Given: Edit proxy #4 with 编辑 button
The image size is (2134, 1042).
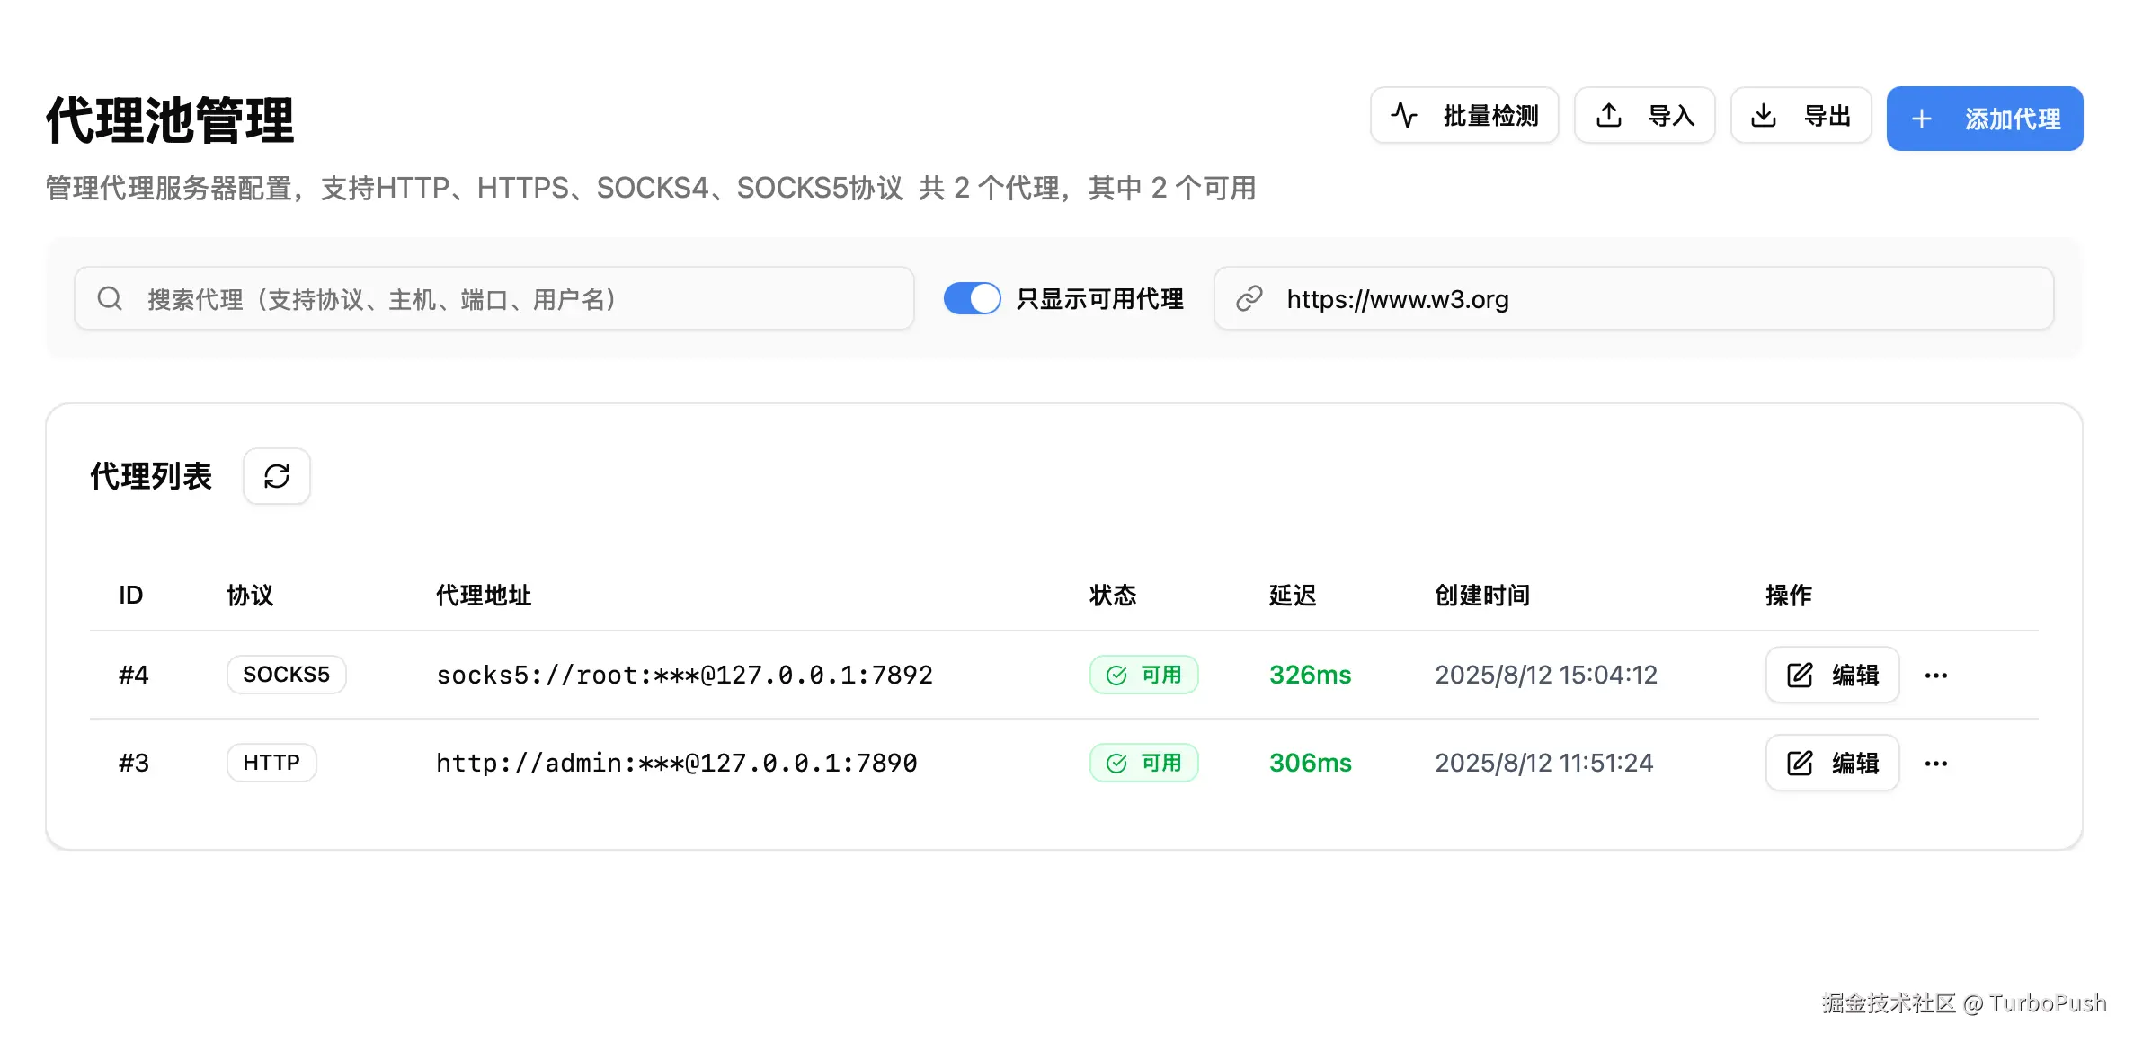Looking at the screenshot, I should tap(1833, 675).
